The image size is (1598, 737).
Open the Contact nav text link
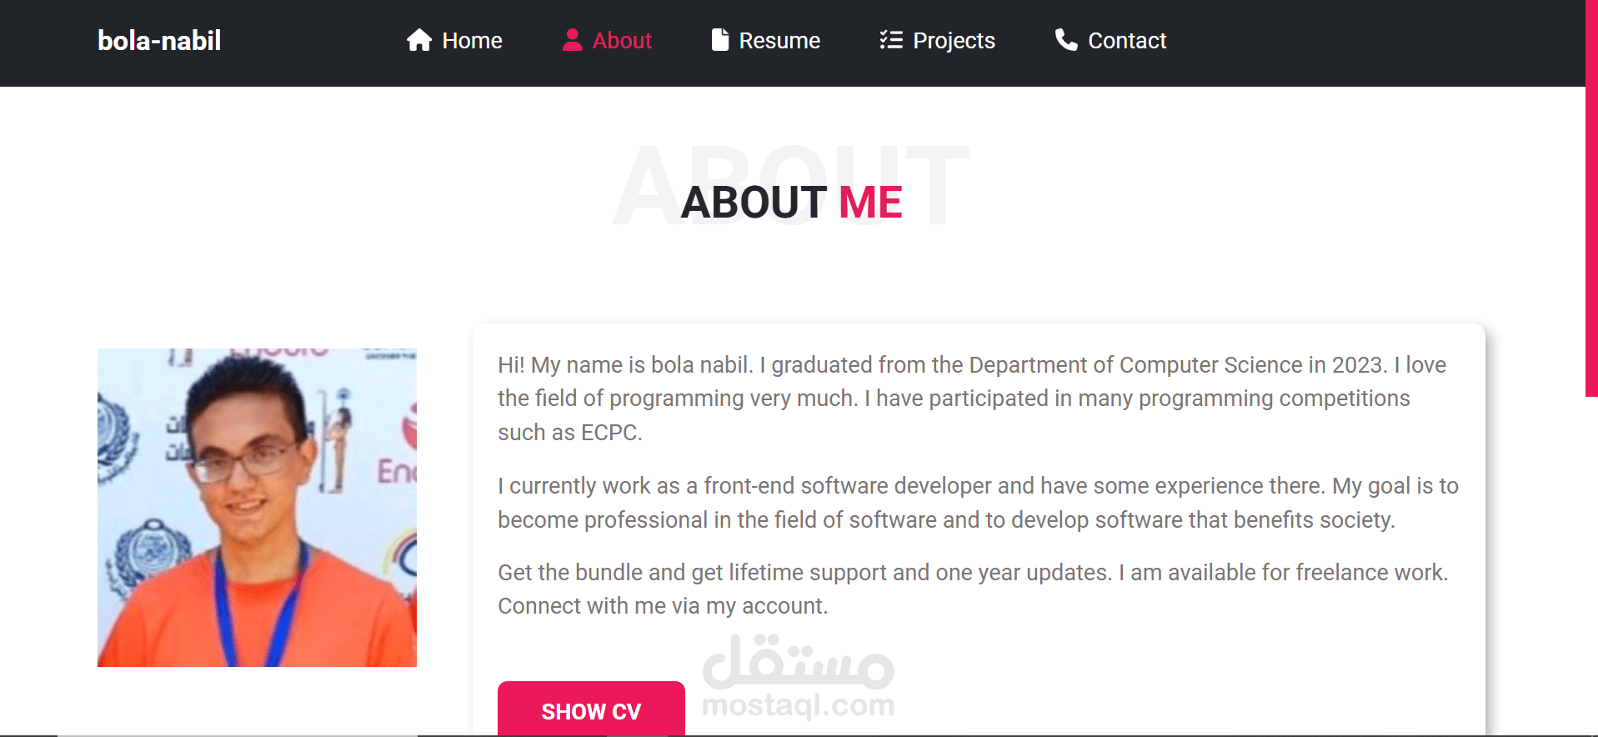(1127, 41)
